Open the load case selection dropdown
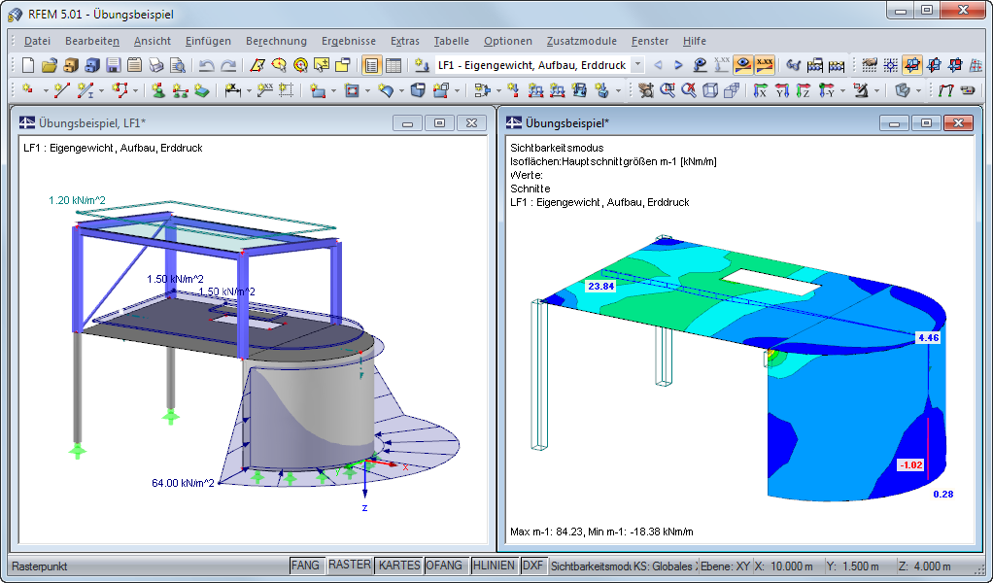 pos(640,64)
